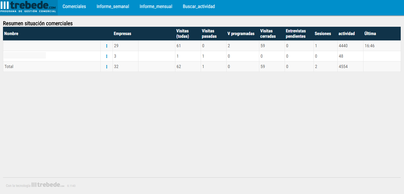
Task: Click the V programadas column header
Action: pyautogui.click(x=241, y=34)
